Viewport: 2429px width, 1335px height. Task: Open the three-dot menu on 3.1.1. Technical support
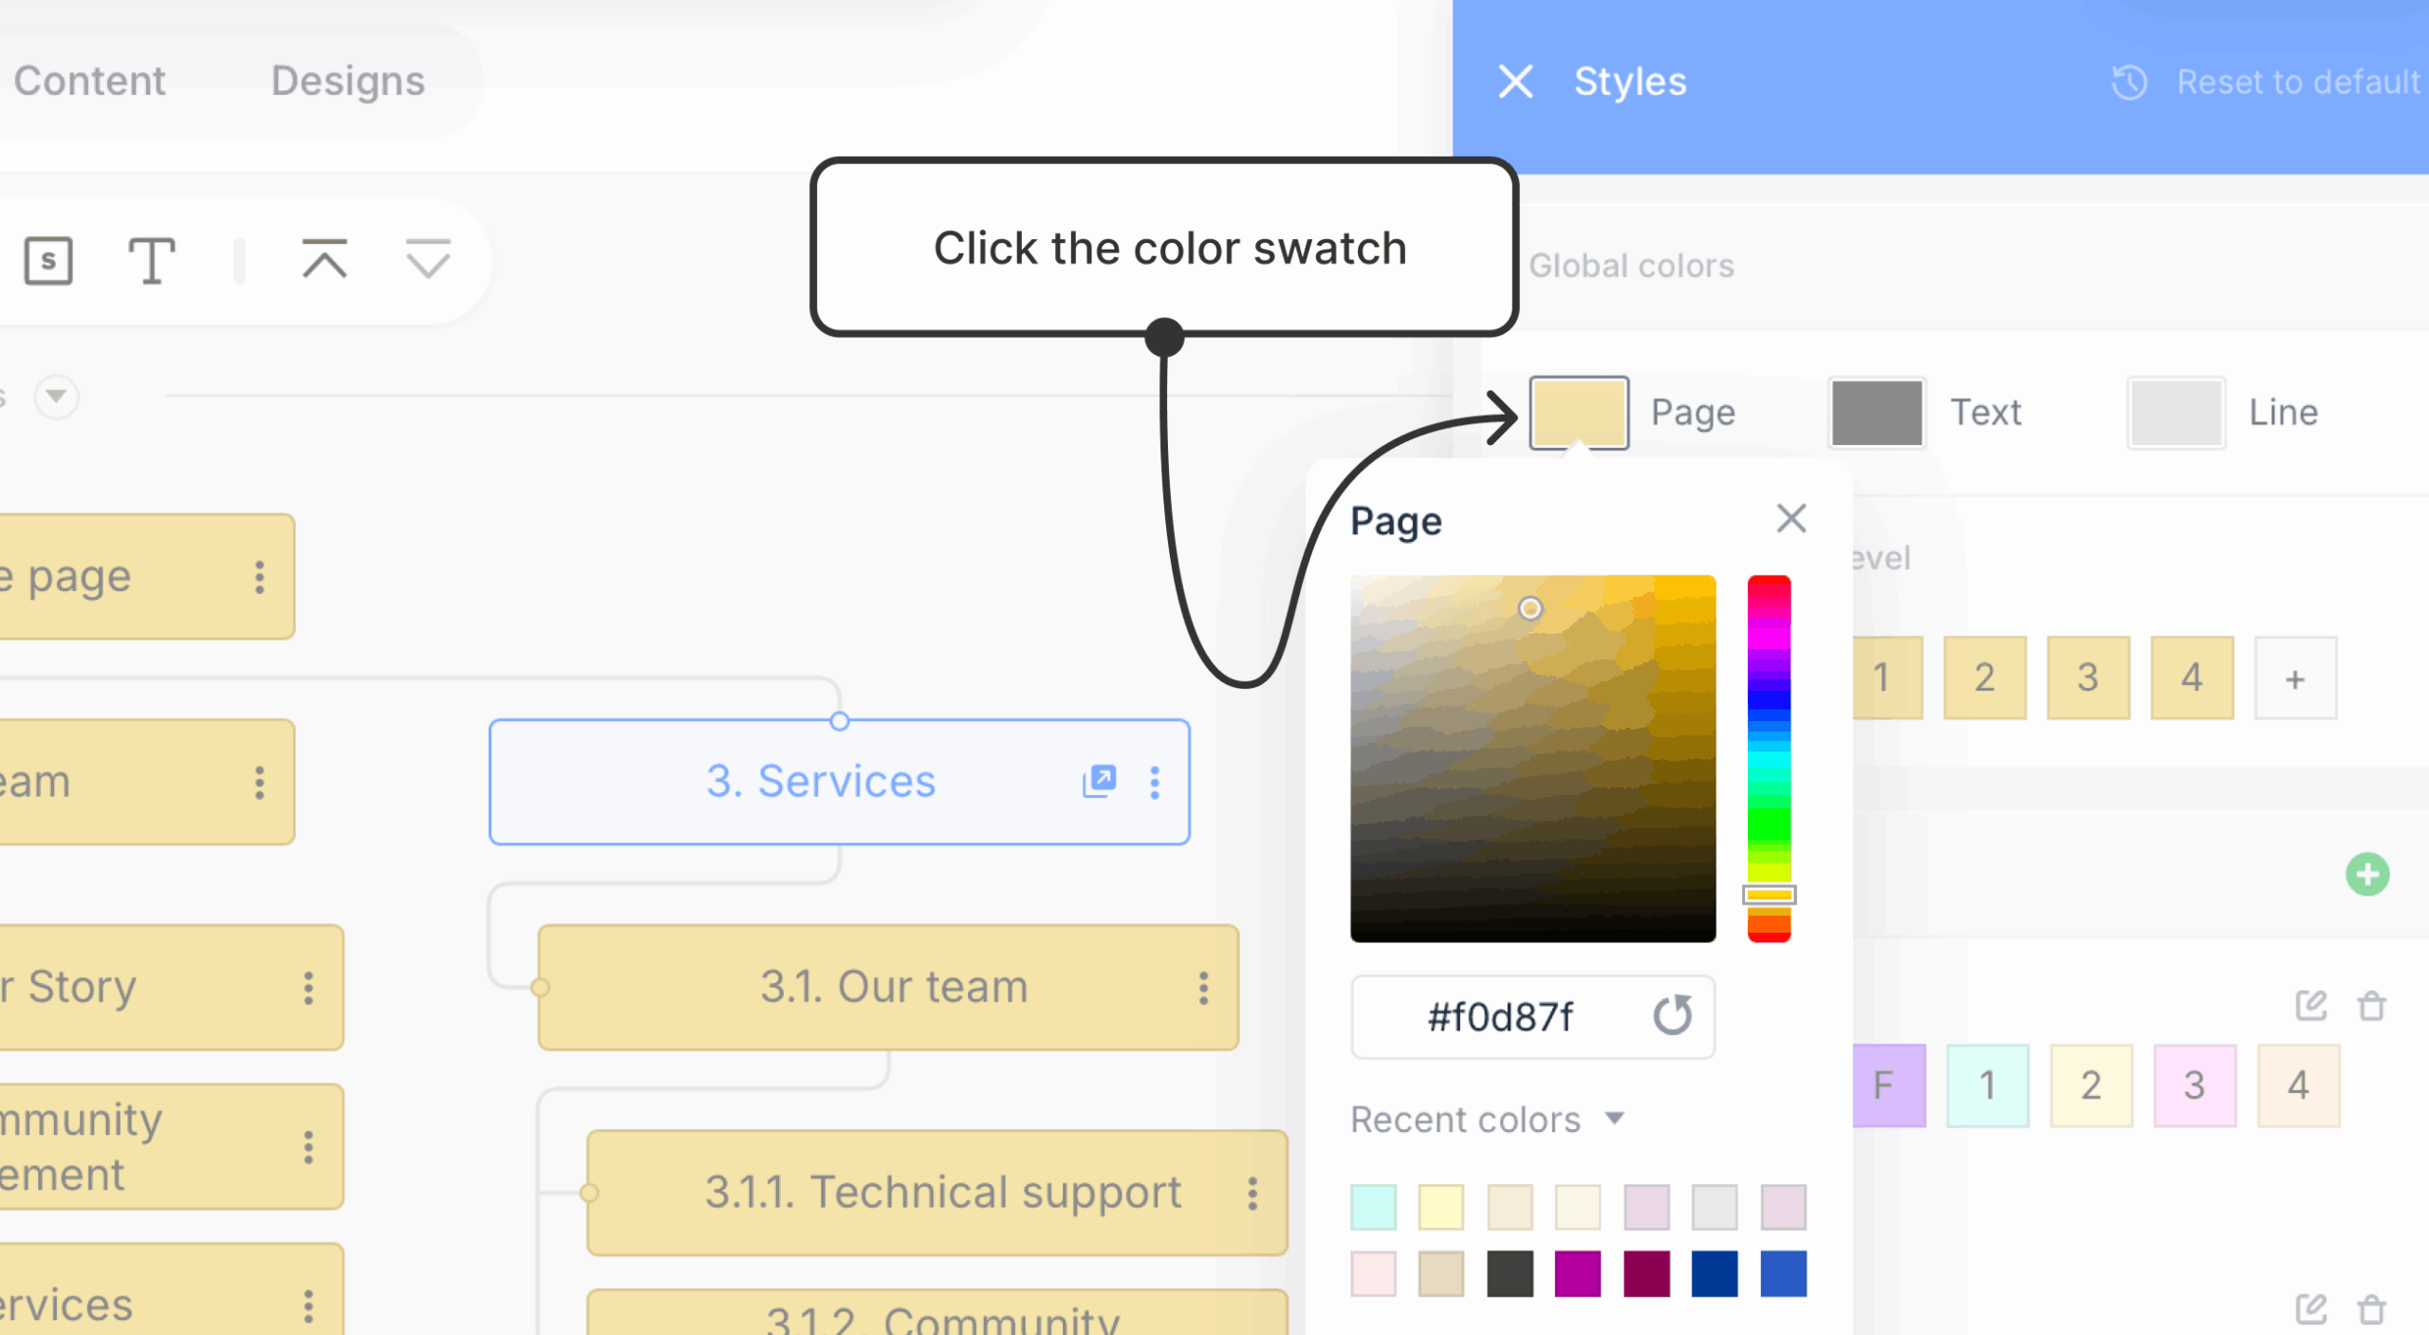[1253, 1193]
